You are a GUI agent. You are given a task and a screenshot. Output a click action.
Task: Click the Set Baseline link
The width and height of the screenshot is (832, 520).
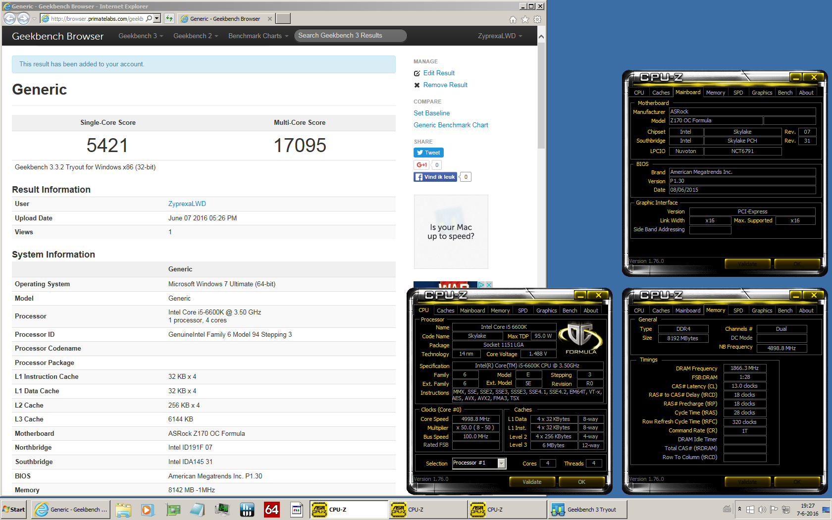tap(432, 113)
